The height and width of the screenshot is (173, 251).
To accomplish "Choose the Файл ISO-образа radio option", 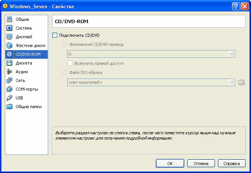I will (x=64, y=72).
